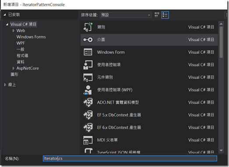The width and height of the screenshot is (229, 167).
Task: Select the 一般 category
Action: (x=21, y=49)
